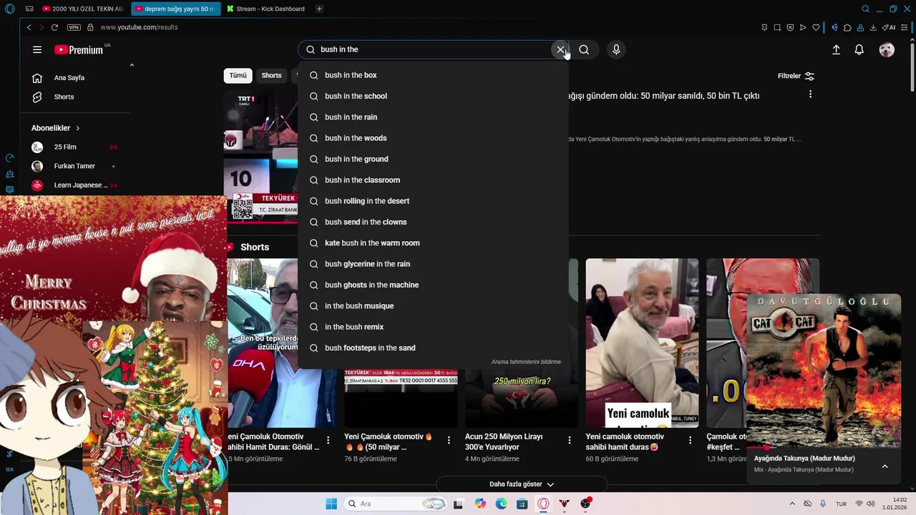Clear the YouTube search box text
This screenshot has width=916, height=515.
point(560,49)
